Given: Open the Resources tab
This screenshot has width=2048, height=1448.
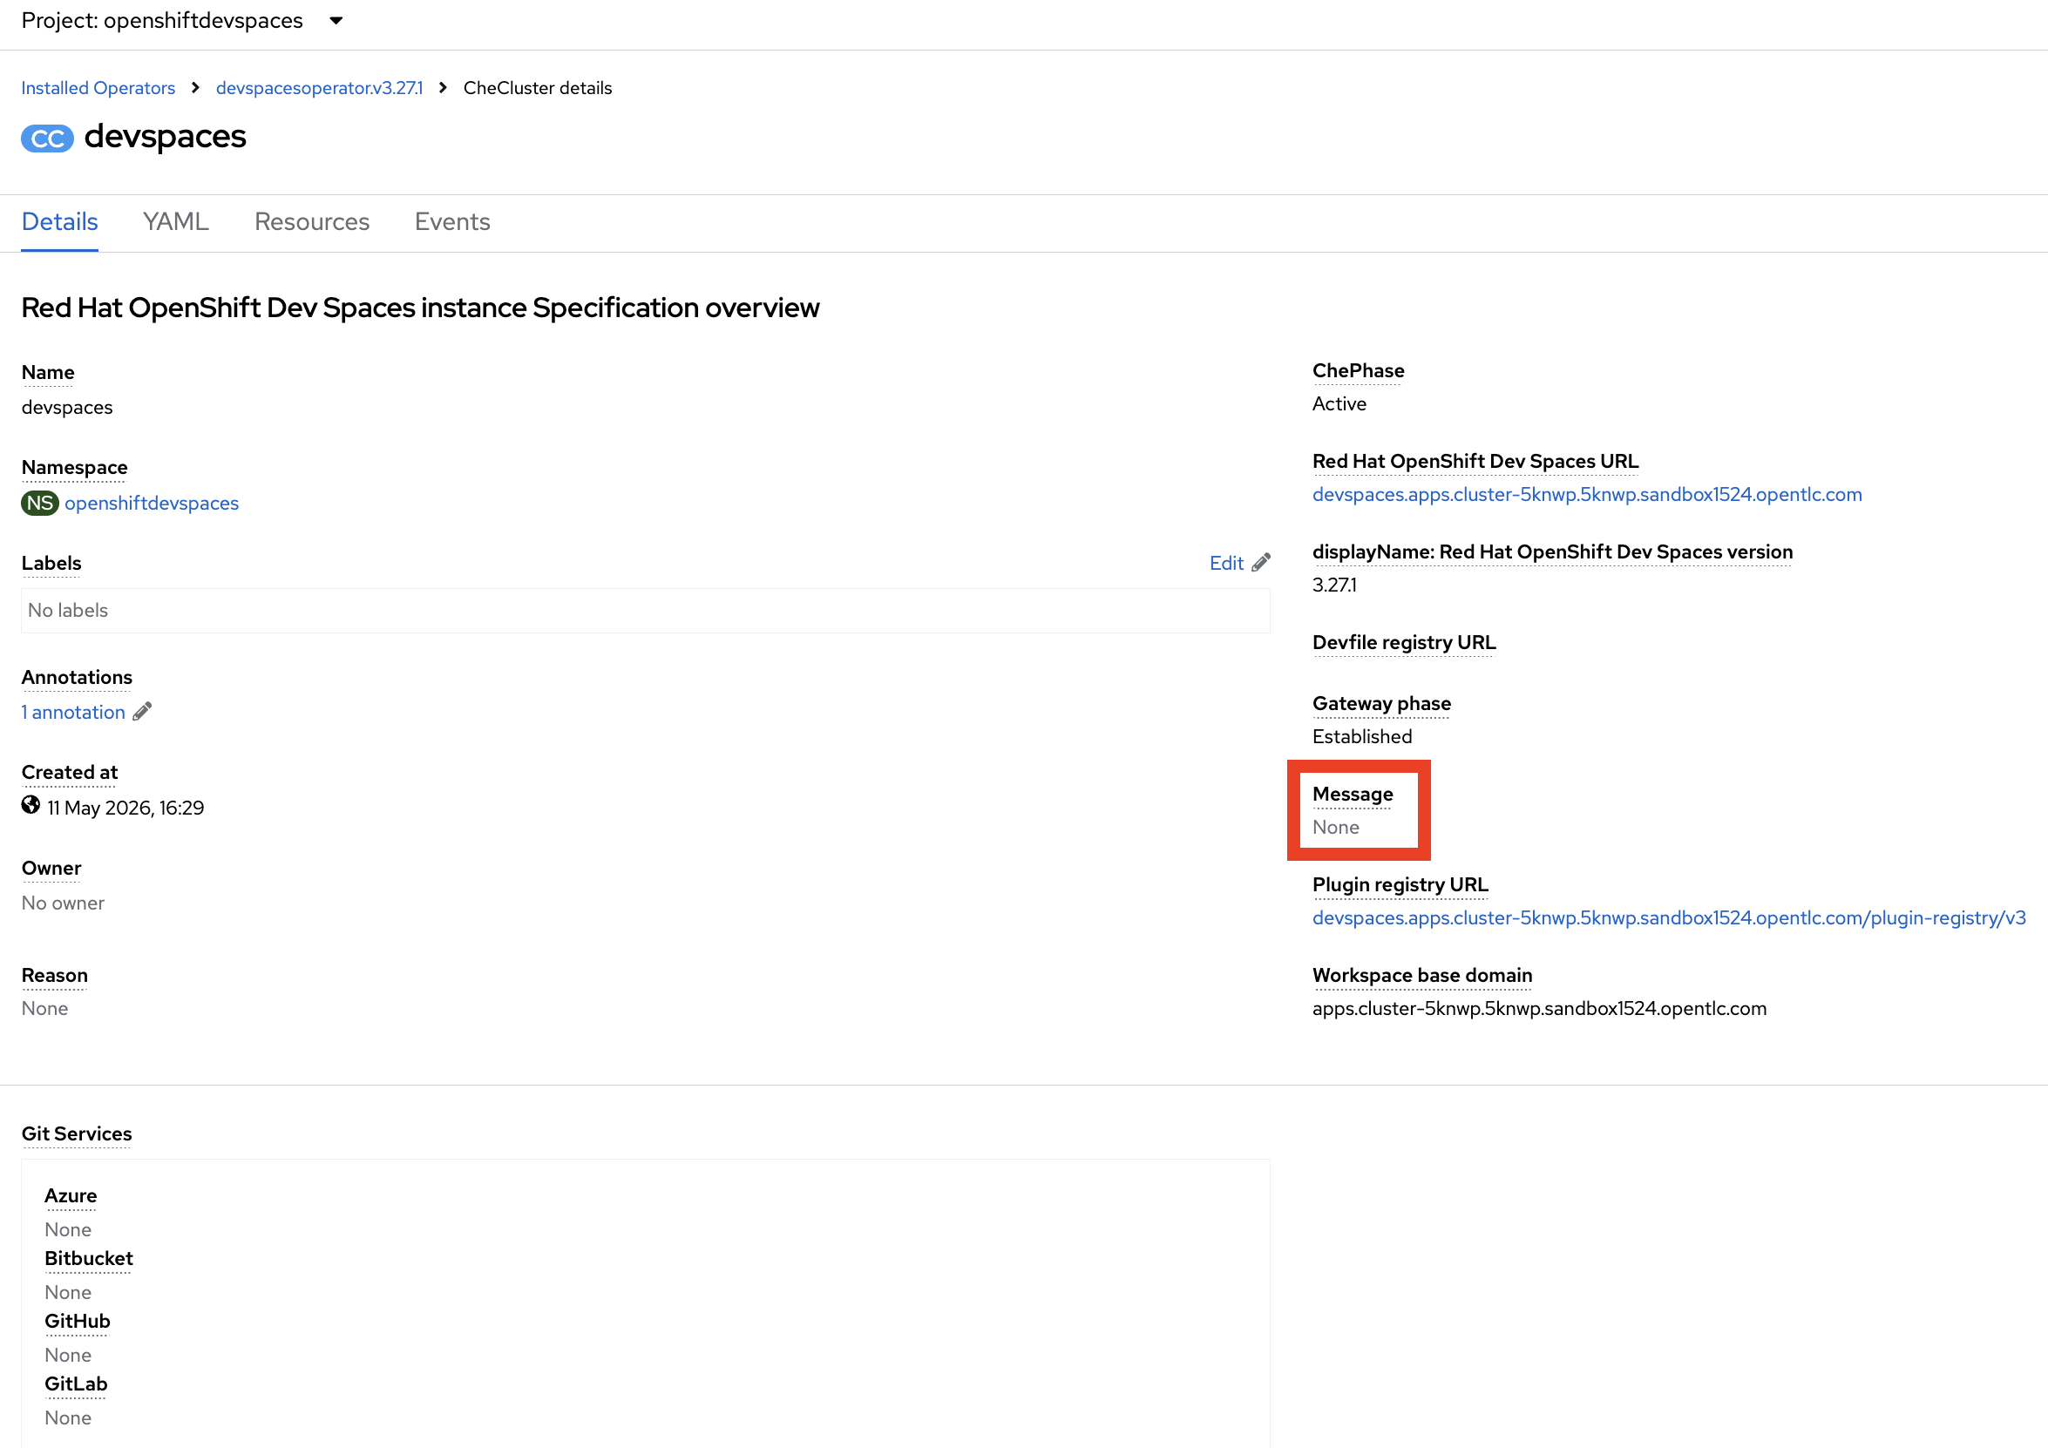Looking at the screenshot, I should (x=312, y=222).
